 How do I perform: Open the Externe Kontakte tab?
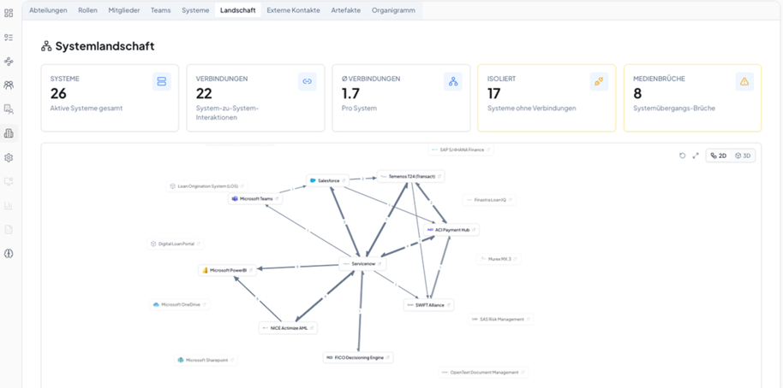coord(293,10)
